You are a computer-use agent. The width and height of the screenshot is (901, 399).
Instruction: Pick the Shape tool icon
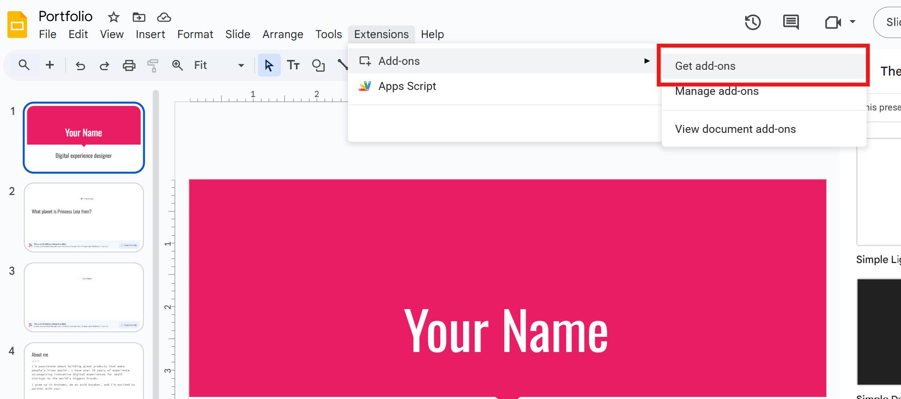[x=318, y=65]
